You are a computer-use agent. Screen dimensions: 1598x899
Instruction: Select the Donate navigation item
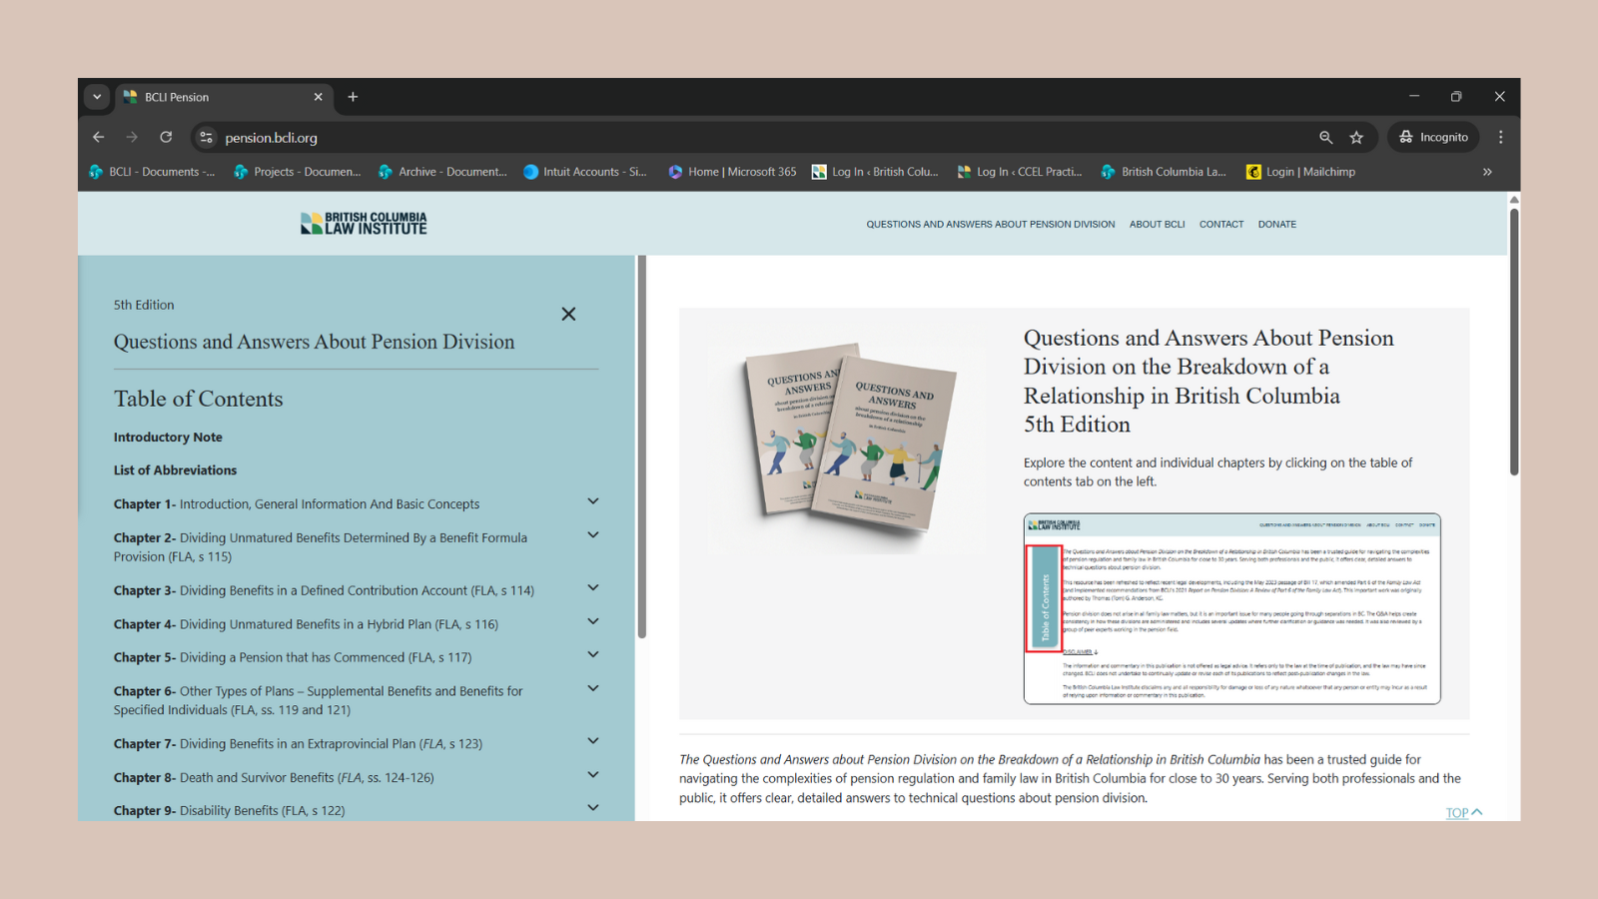(1276, 225)
